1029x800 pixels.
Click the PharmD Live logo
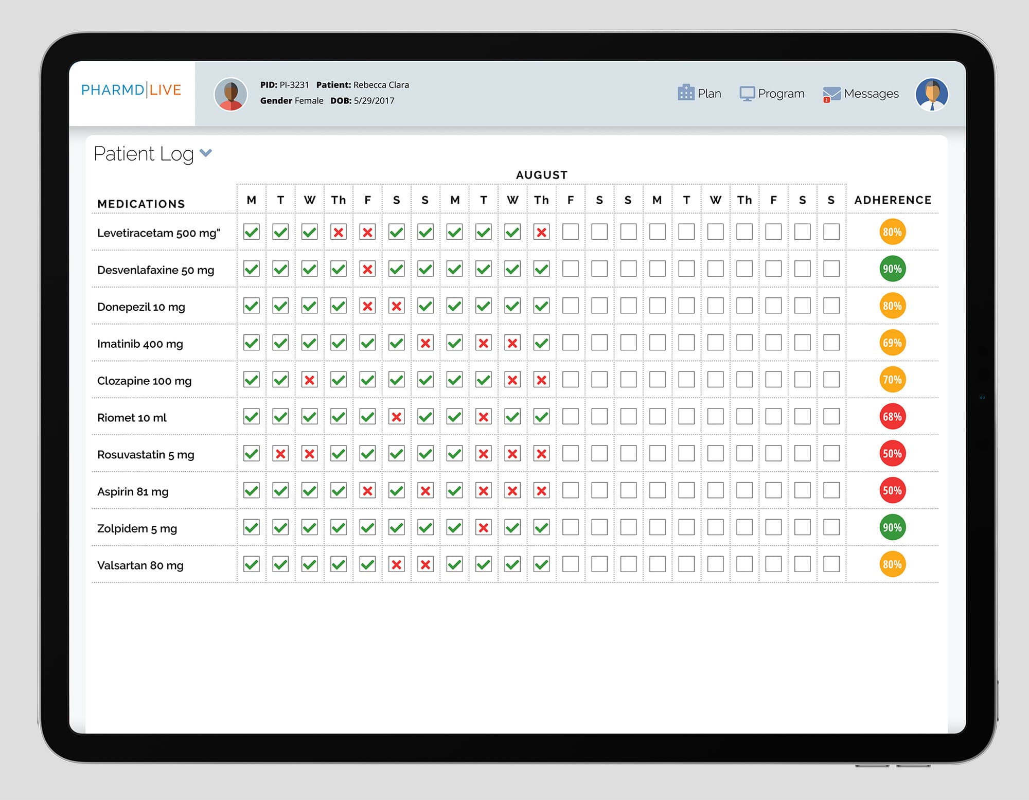pyautogui.click(x=131, y=90)
